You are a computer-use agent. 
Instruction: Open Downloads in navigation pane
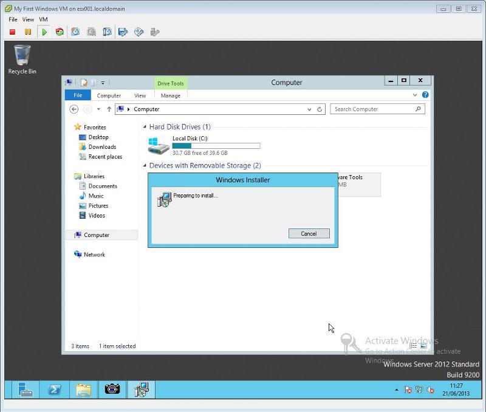point(102,146)
